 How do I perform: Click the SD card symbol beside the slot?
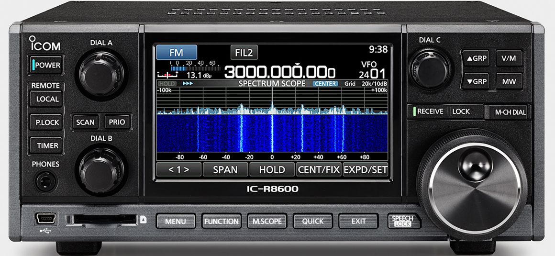(143, 220)
